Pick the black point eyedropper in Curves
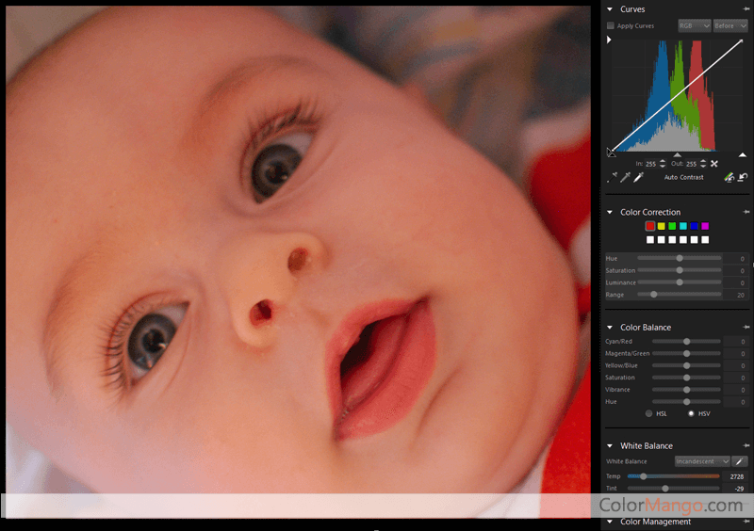Viewport: 754px width, 531px height. [x=614, y=177]
